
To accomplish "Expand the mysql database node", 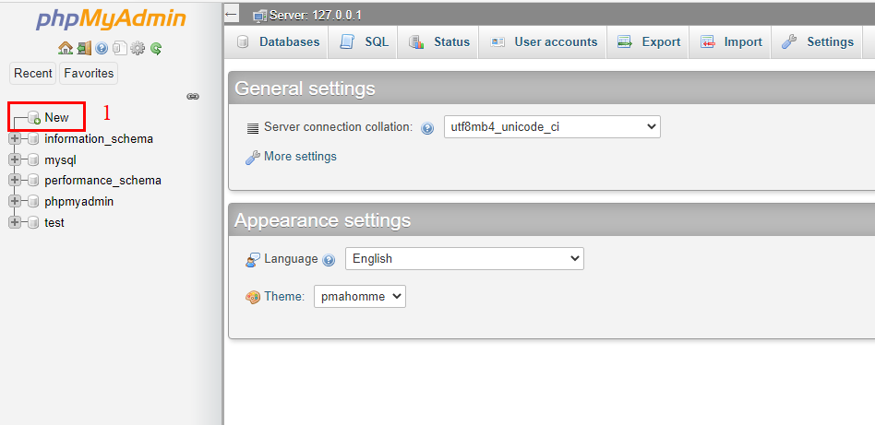I will tap(15, 160).
